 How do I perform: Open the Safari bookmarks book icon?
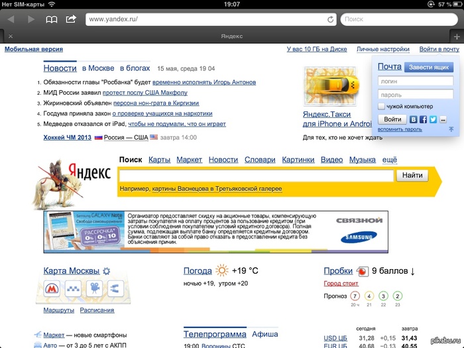51,19
